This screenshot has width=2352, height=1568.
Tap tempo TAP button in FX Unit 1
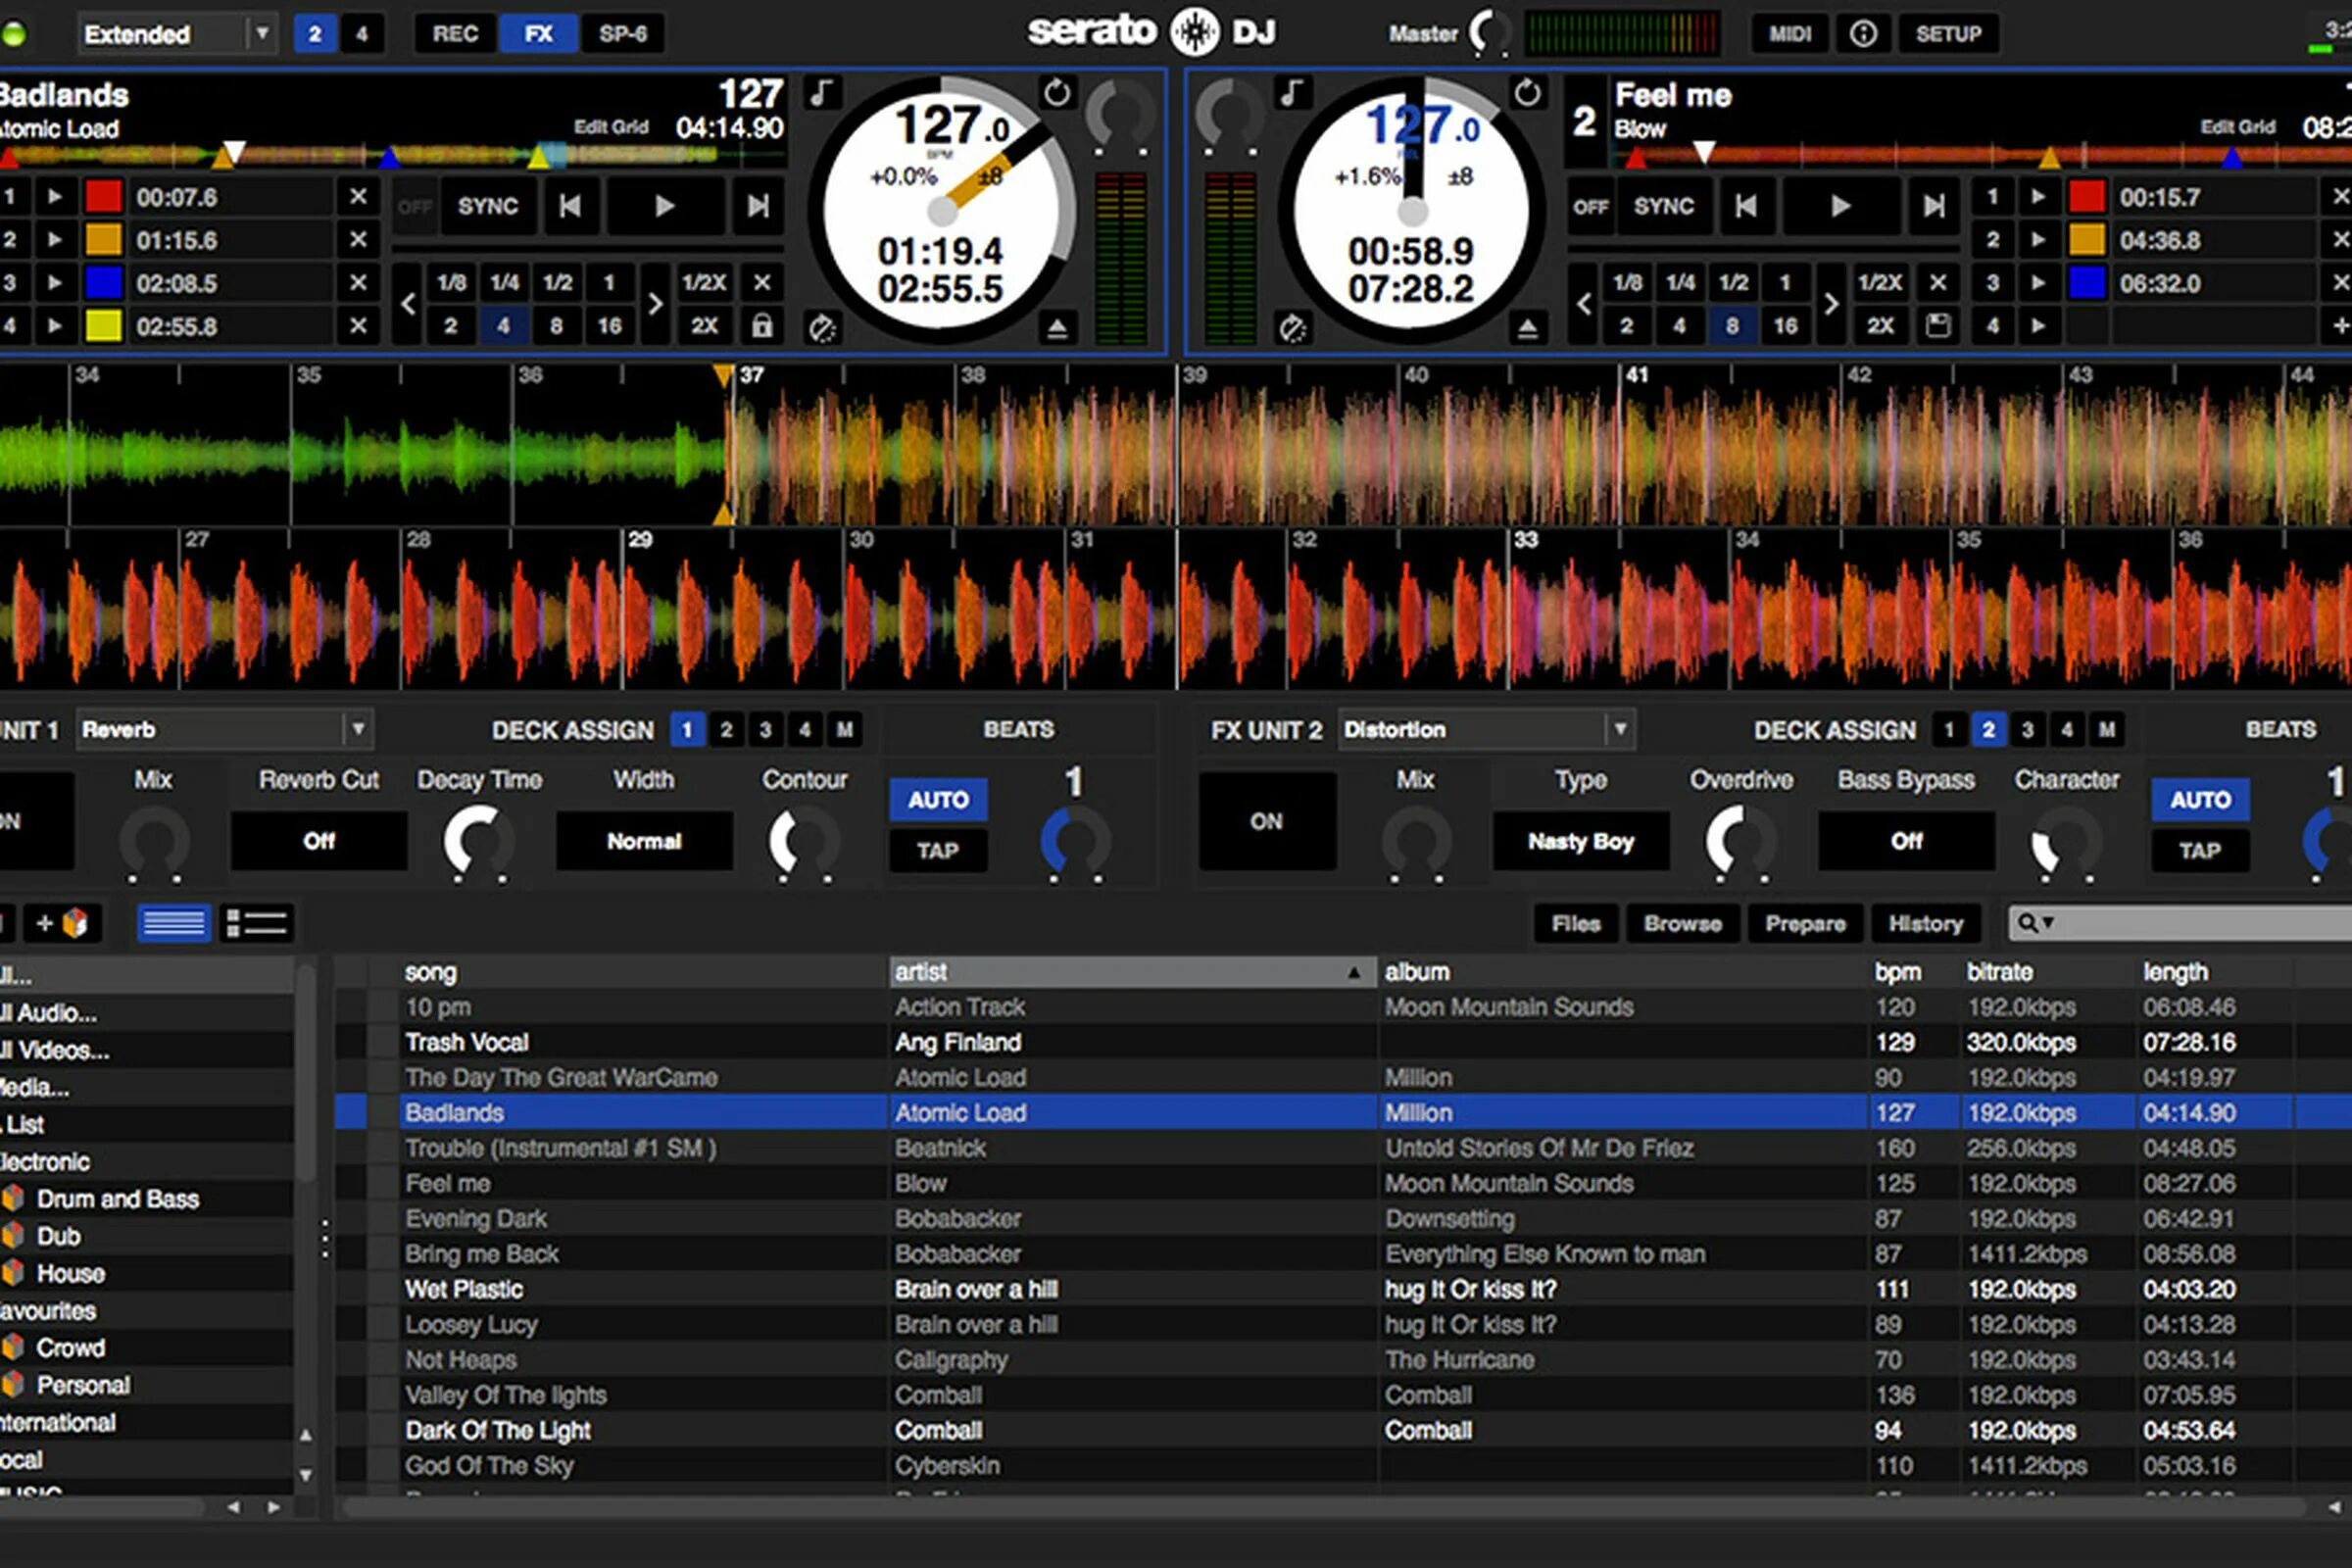[938, 851]
